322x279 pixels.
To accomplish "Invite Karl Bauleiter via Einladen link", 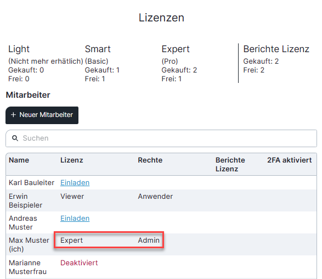I will pos(75,182).
